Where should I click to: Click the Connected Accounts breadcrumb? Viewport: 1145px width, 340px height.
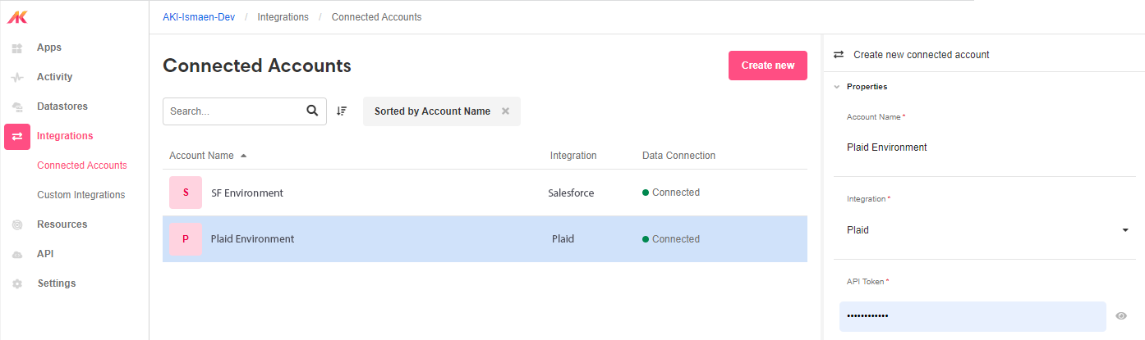377,17
